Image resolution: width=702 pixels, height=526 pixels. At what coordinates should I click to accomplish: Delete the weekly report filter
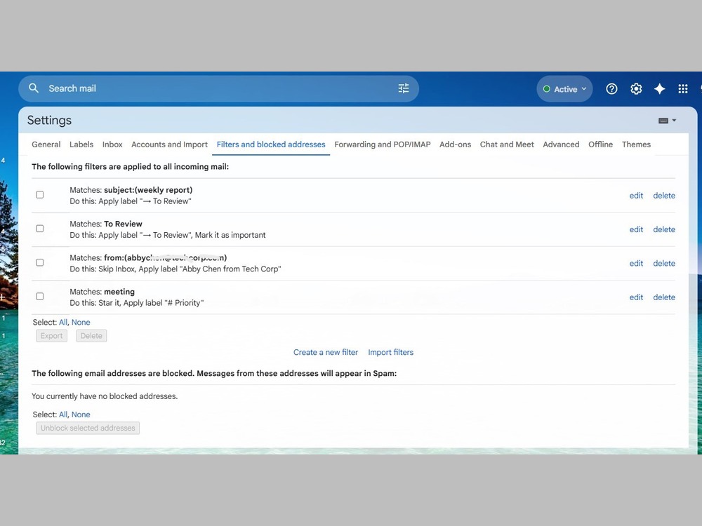(x=664, y=196)
